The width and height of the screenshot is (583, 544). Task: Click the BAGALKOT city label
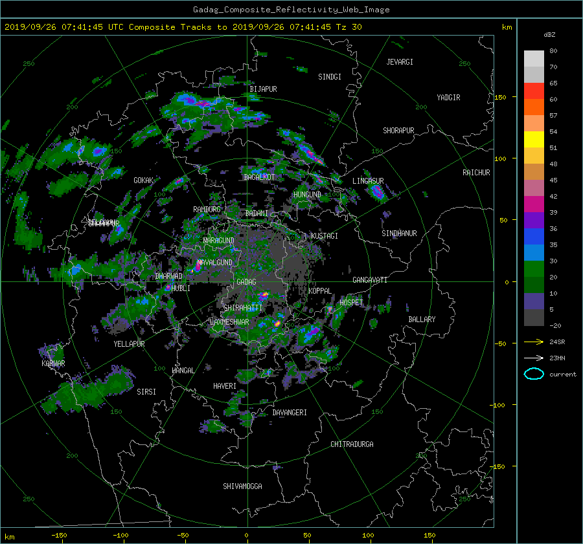click(x=259, y=177)
